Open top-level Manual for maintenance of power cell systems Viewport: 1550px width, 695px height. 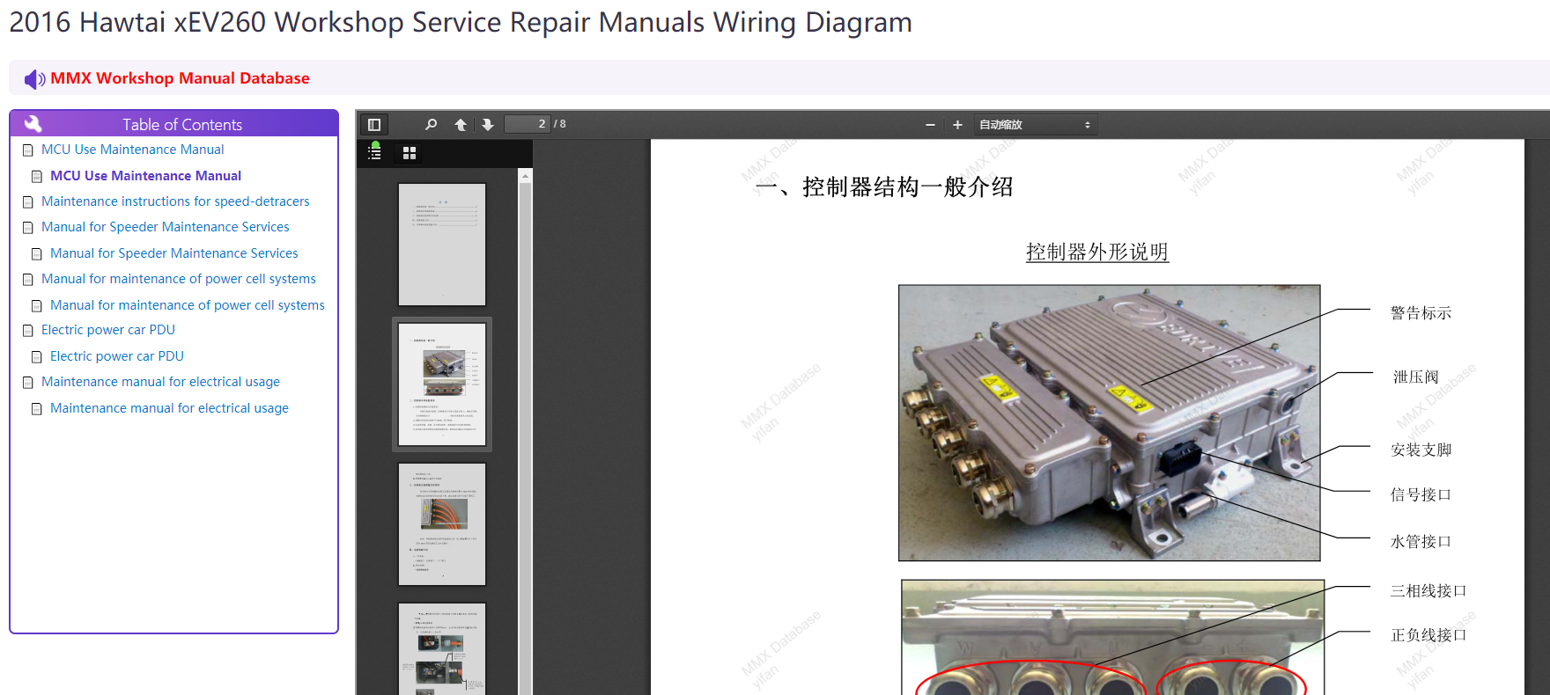(179, 279)
